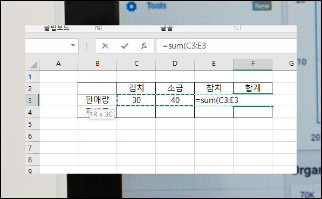This screenshot has height=199, width=322.
Task: Open the Name Box dropdown arrow
Action: click(73, 45)
